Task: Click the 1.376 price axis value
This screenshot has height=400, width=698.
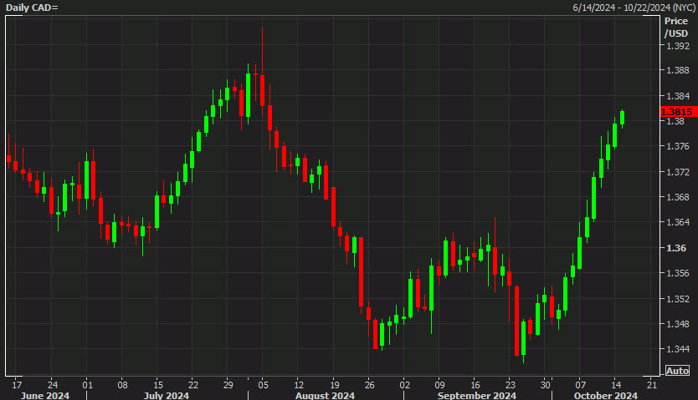Action: pyautogui.click(x=677, y=146)
